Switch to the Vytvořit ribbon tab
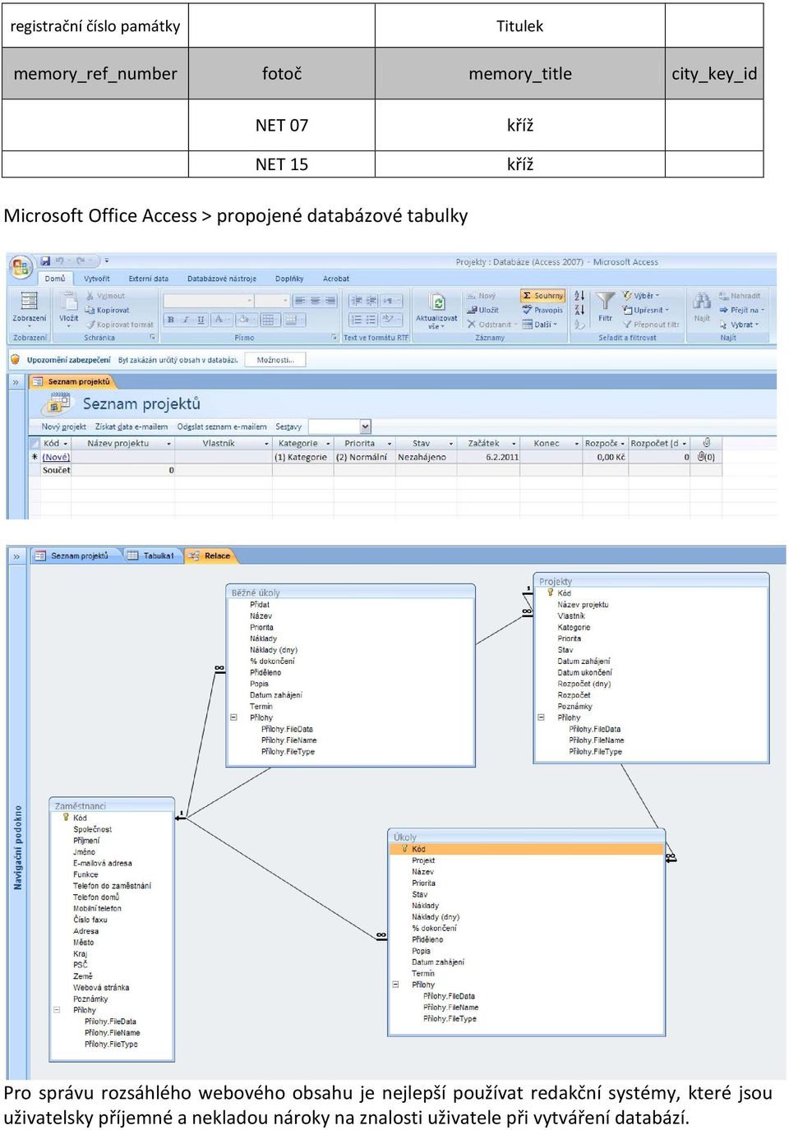Image resolution: width=789 pixels, height=1130 pixels. coord(97,279)
